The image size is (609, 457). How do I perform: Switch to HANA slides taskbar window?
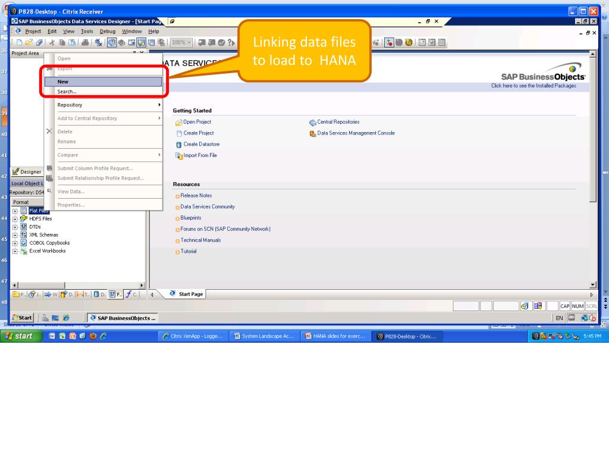click(335, 337)
